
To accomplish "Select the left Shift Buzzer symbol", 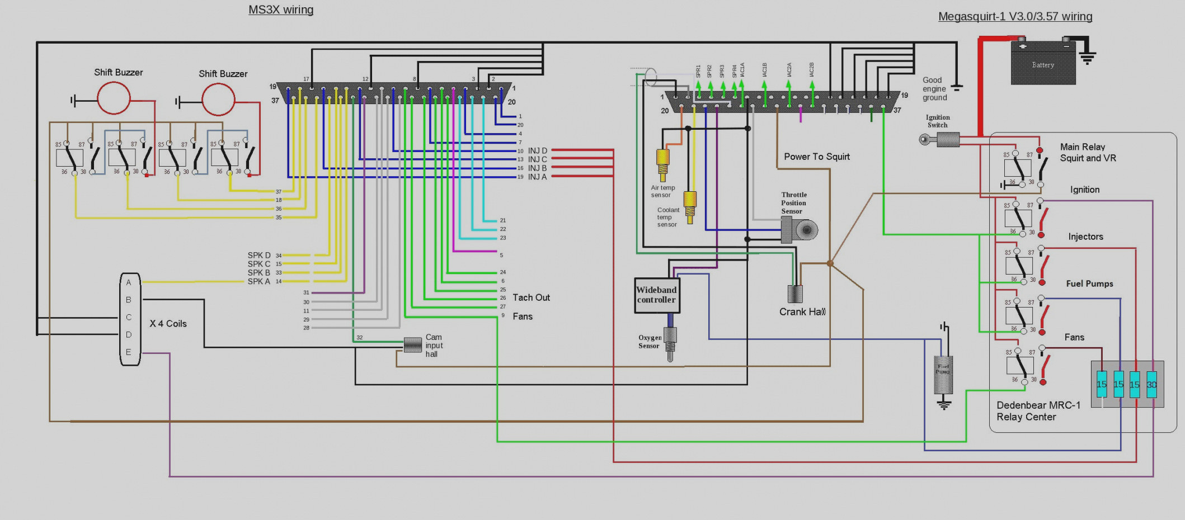I will click(x=114, y=98).
